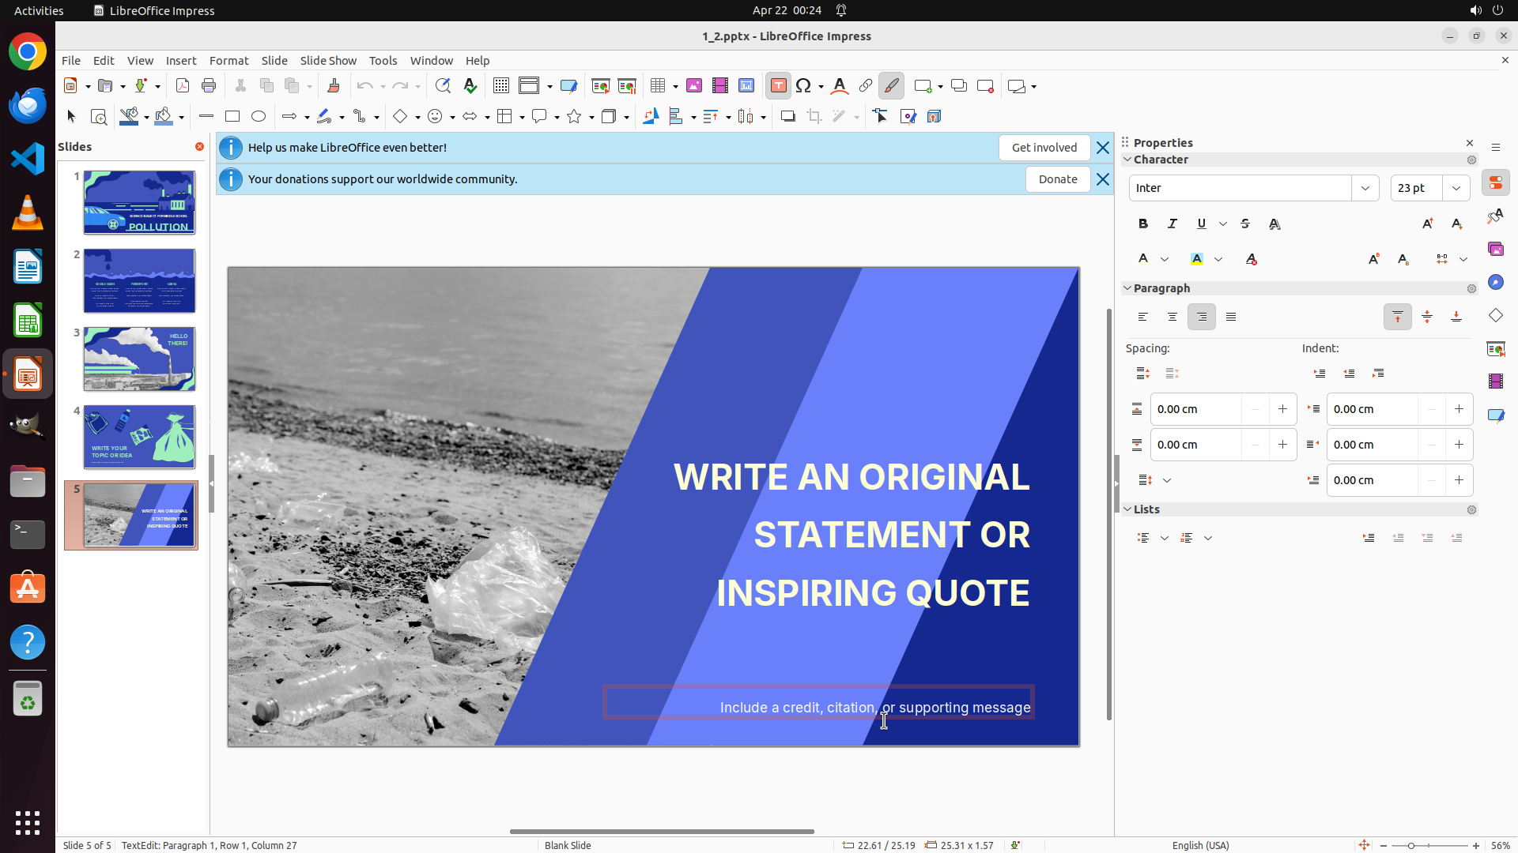Select slide 3 thumbnail Hello There
Viewport: 1518px width, 853px height.
pos(139,359)
